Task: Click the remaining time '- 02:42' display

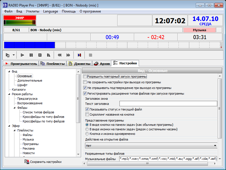Action: 156,37
